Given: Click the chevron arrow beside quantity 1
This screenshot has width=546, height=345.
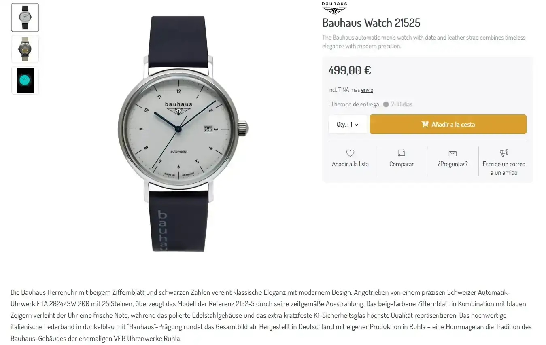Looking at the screenshot, I should point(357,125).
